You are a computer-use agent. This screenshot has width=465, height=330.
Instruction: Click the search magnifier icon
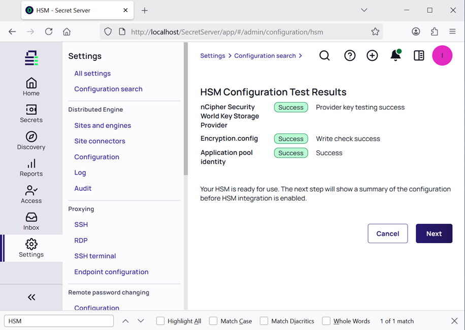pos(324,55)
